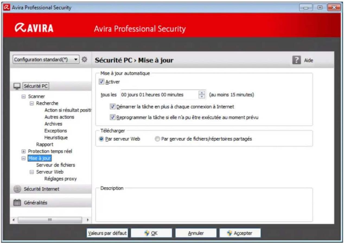The height and width of the screenshot is (243, 344).
Task: Apply changes with the Accepter button
Action: (x=240, y=233)
